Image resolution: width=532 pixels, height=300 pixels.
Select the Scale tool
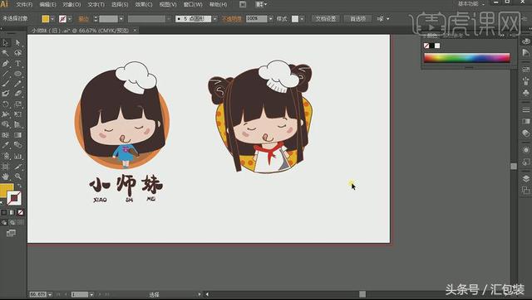pyautogui.click(x=17, y=104)
